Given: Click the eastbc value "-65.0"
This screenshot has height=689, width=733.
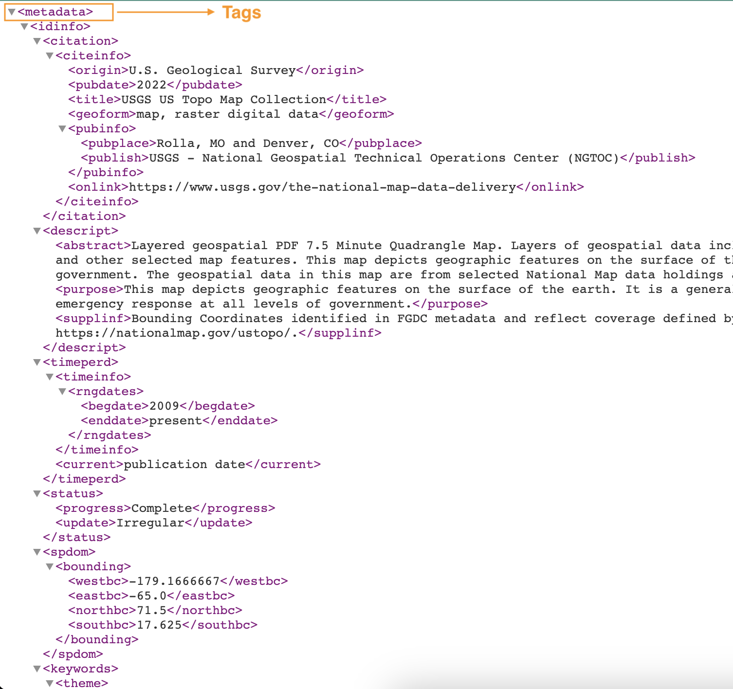Looking at the screenshot, I should tap(148, 596).
